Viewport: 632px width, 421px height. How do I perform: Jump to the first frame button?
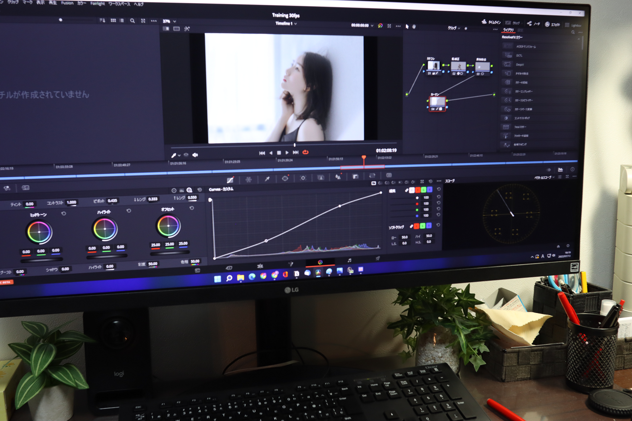(262, 153)
